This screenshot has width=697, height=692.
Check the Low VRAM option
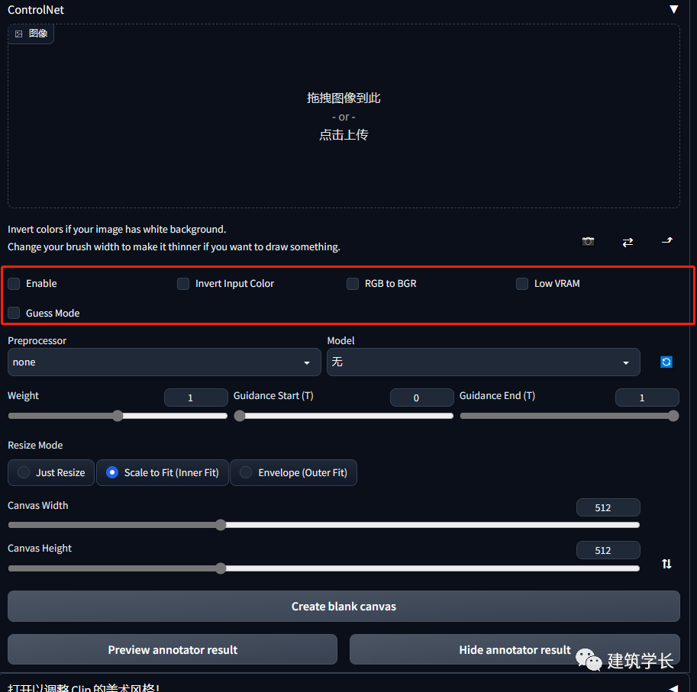tap(521, 283)
